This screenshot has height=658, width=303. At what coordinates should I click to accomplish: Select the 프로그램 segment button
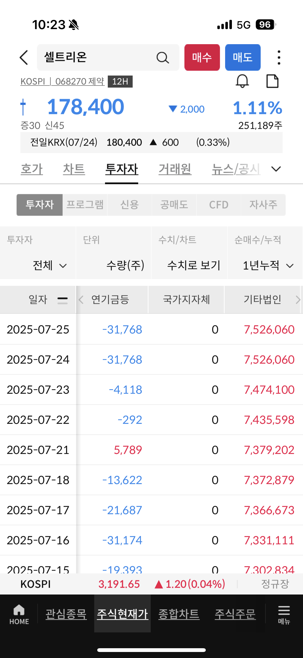click(x=85, y=205)
